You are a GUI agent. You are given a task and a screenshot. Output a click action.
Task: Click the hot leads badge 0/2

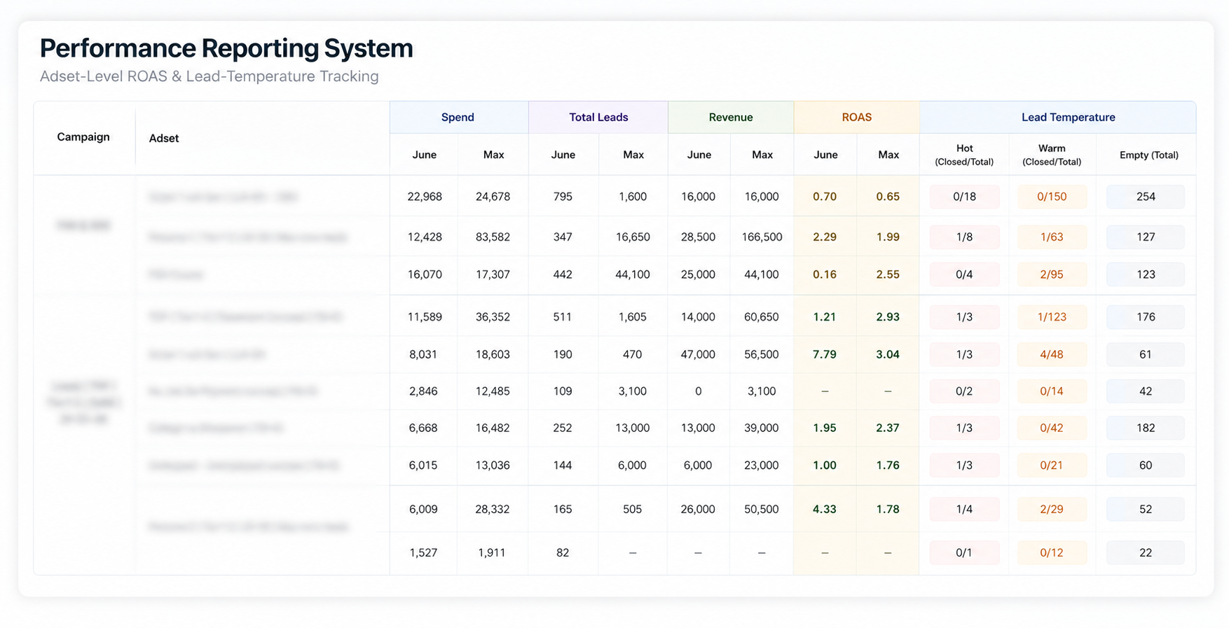(x=965, y=391)
